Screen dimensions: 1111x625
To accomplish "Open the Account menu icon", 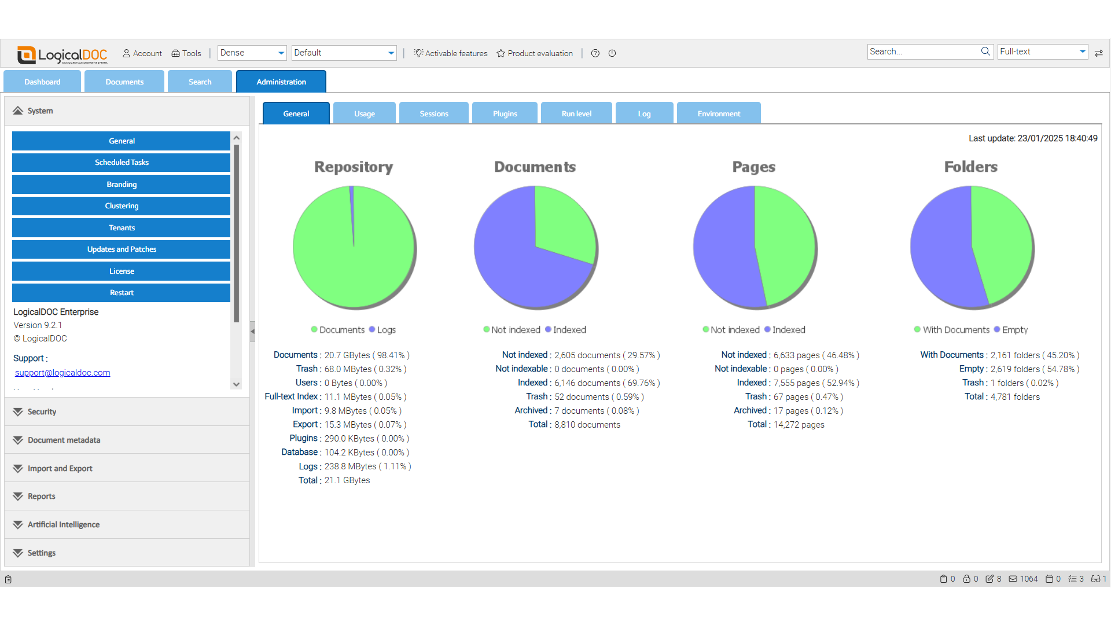I will click(x=126, y=53).
